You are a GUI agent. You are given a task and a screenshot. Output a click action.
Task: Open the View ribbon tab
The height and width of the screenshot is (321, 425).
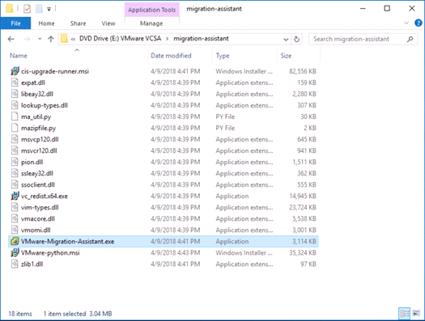click(x=108, y=23)
